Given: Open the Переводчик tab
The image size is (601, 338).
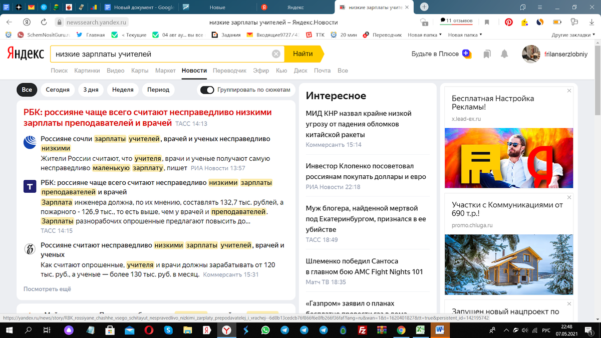Looking at the screenshot, I should coord(229,71).
